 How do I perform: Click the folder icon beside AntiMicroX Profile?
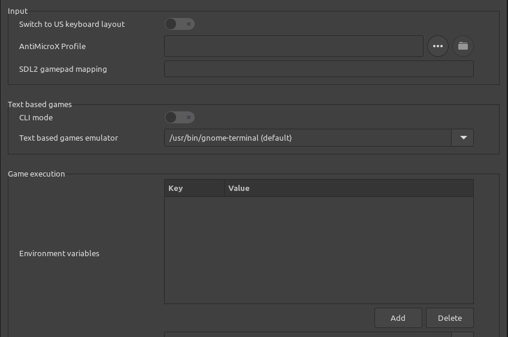tap(462, 46)
